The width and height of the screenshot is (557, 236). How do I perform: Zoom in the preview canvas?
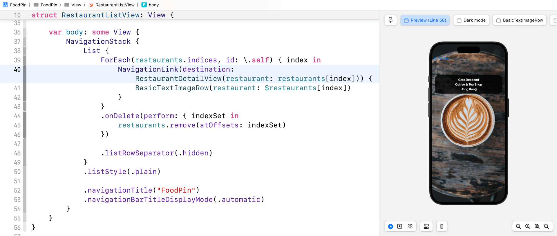[546, 226]
